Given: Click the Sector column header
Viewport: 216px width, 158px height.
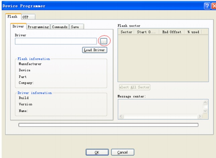Looking at the screenshot, I should click(x=126, y=32).
